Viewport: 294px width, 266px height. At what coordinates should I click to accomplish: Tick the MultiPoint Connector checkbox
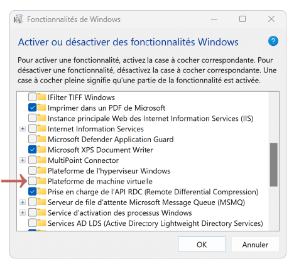[32, 160]
